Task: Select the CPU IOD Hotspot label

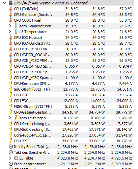Action: pyautogui.click(x=28, y=38)
